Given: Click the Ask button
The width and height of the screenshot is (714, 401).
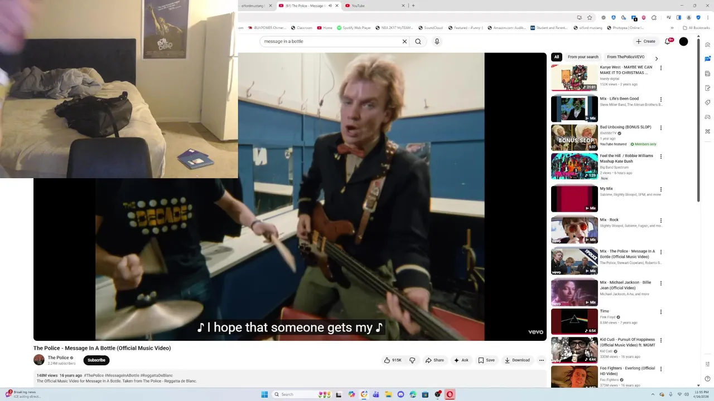Looking at the screenshot, I should point(461,360).
